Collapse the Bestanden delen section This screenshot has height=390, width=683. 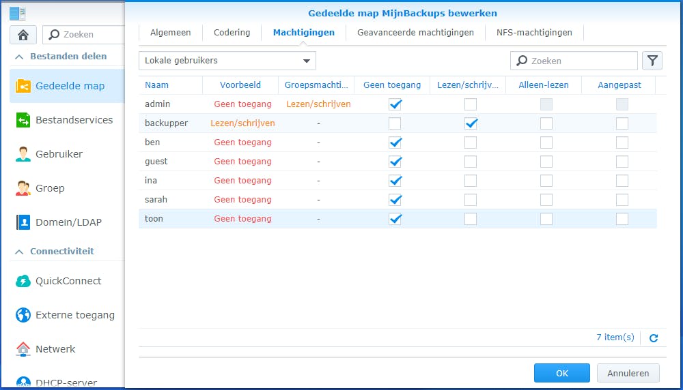click(18, 57)
